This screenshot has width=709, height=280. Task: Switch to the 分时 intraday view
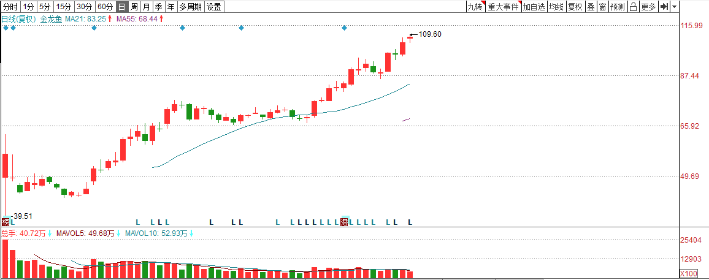(11, 7)
